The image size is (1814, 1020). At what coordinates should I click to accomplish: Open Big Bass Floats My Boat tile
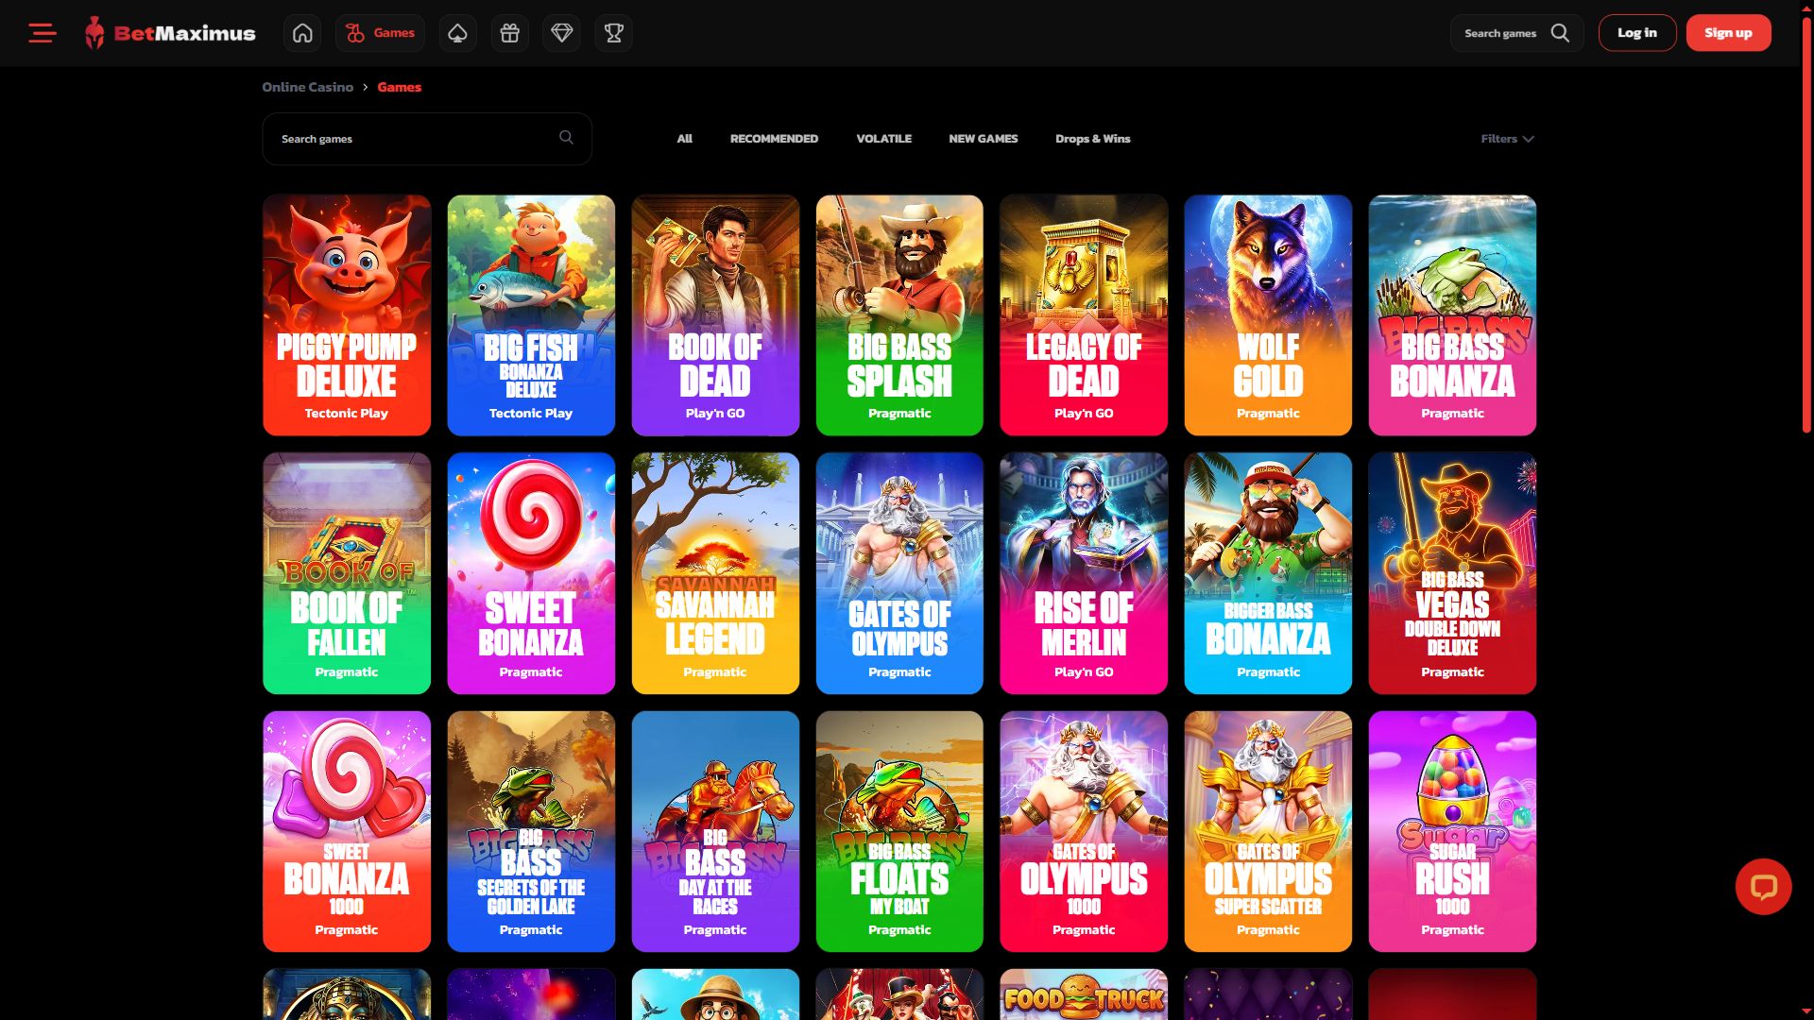(x=899, y=831)
